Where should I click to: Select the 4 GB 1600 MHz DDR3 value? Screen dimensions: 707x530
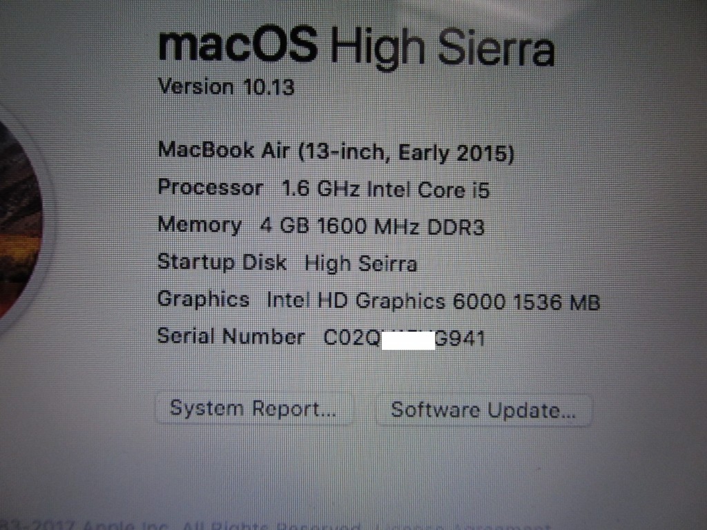click(372, 226)
